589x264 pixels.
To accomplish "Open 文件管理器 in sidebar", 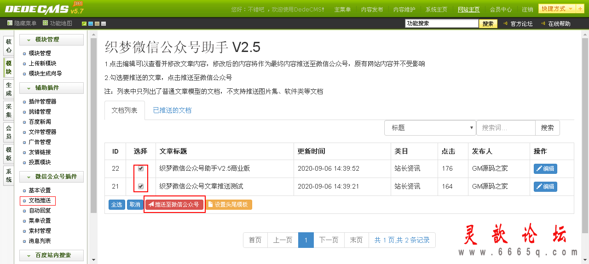I will [42, 132].
